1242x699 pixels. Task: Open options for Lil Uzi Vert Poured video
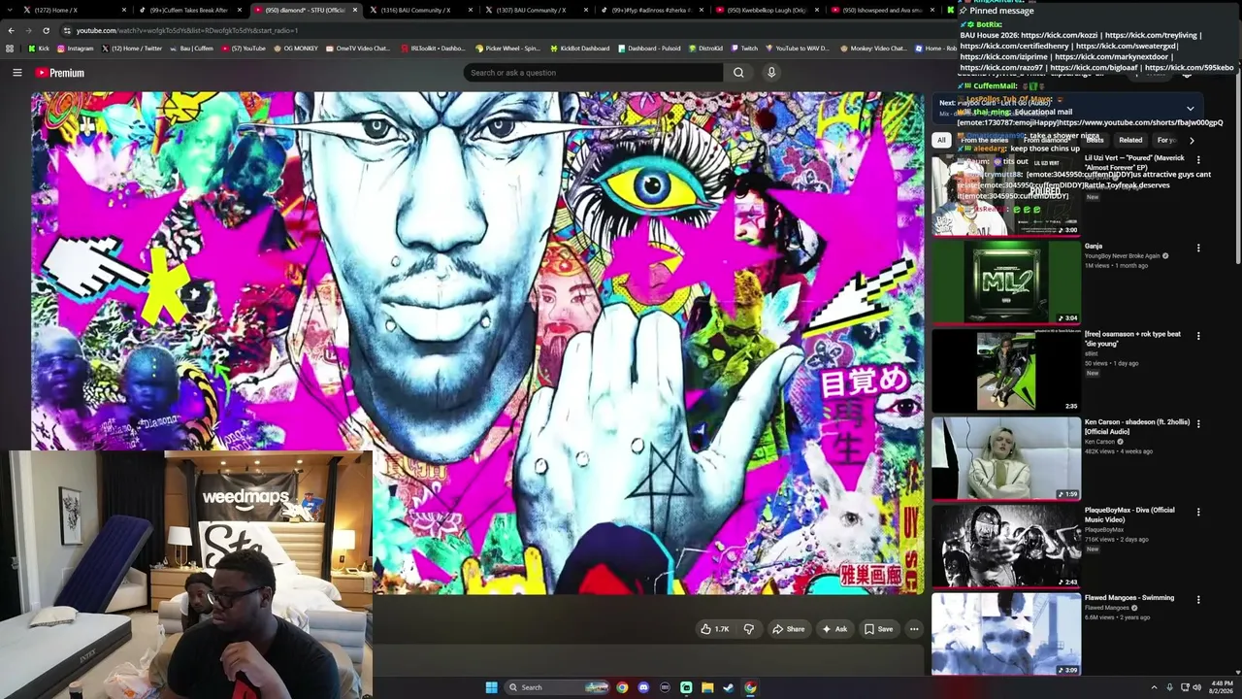tap(1198, 160)
